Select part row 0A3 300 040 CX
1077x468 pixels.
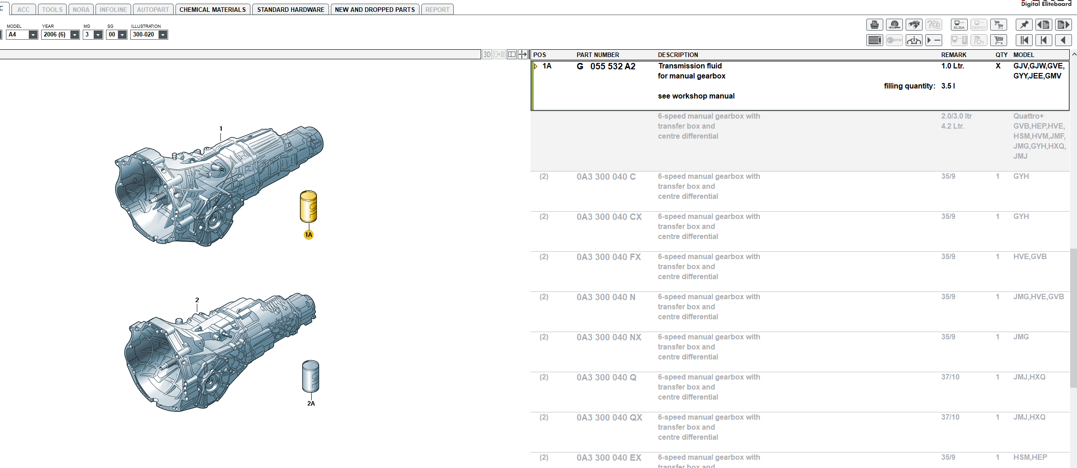click(800, 231)
